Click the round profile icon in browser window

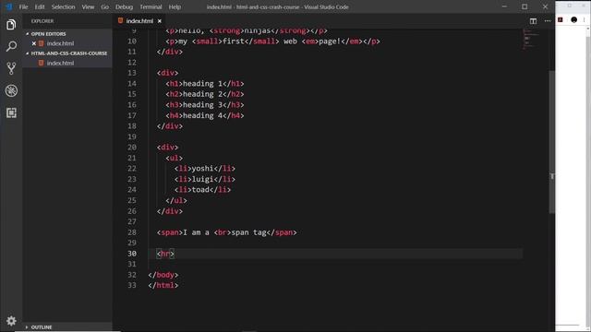click(x=573, y=20)
